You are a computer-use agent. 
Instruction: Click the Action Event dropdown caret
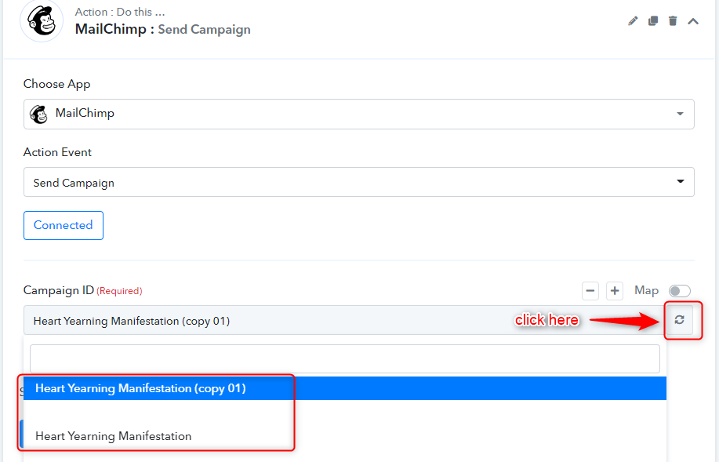pyautogui.click(x=681, y=182)
